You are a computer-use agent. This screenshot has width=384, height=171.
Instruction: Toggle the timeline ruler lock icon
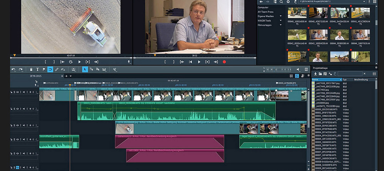(x=36, y=82)
